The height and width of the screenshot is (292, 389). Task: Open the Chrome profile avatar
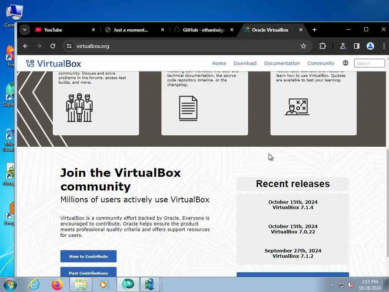370,46
